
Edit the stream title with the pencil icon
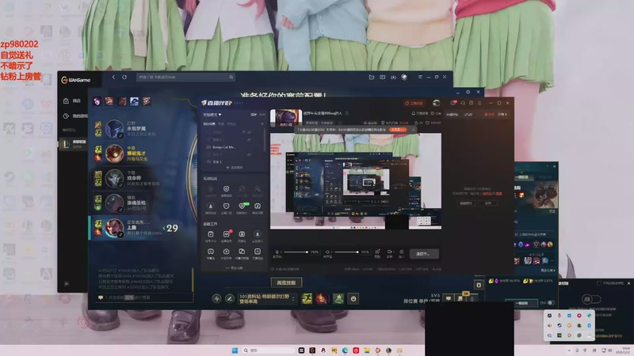[346, 113]
